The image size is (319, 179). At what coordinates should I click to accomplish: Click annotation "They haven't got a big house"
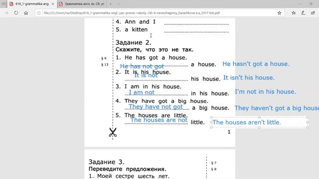[277, 108]
